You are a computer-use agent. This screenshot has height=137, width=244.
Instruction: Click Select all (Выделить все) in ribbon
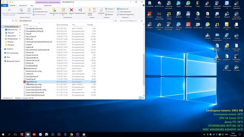(123, 9)
